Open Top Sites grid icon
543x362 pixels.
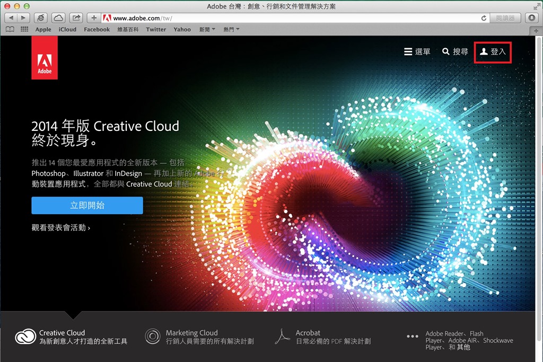(x=24, y=30)
